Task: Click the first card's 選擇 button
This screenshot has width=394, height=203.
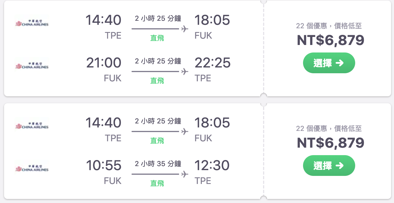Action: 329,63
